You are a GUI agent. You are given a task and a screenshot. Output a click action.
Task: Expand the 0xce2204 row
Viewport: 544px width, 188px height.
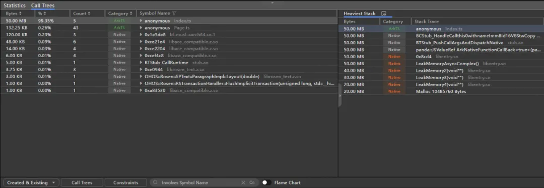pos(141,49)
